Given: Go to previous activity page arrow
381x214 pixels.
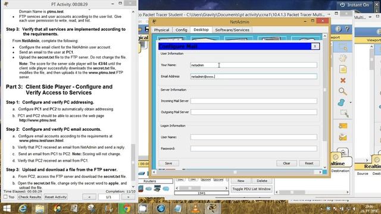Looking at the screenshot, I should [x=89, y=197].
